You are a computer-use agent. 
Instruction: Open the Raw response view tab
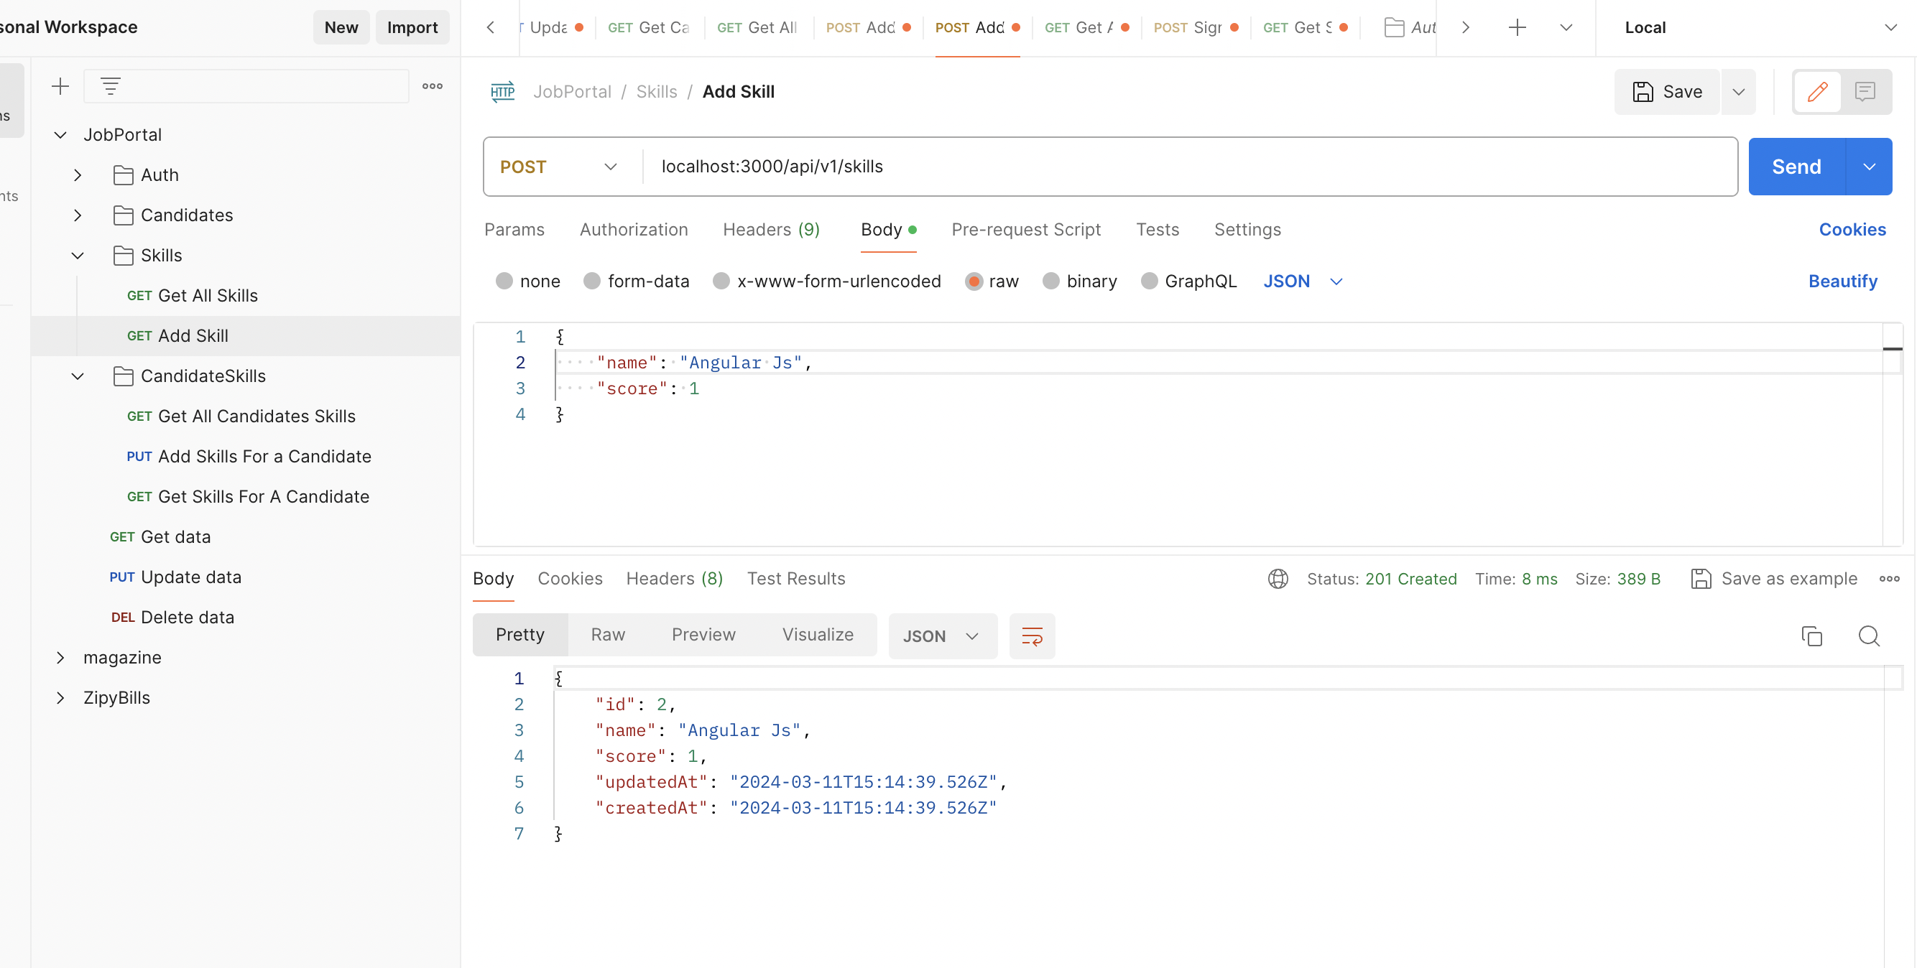click(x=607, y=634)
